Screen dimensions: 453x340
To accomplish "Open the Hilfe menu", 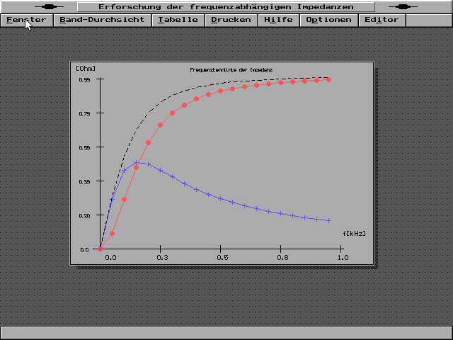I will [x=278, y=20].
